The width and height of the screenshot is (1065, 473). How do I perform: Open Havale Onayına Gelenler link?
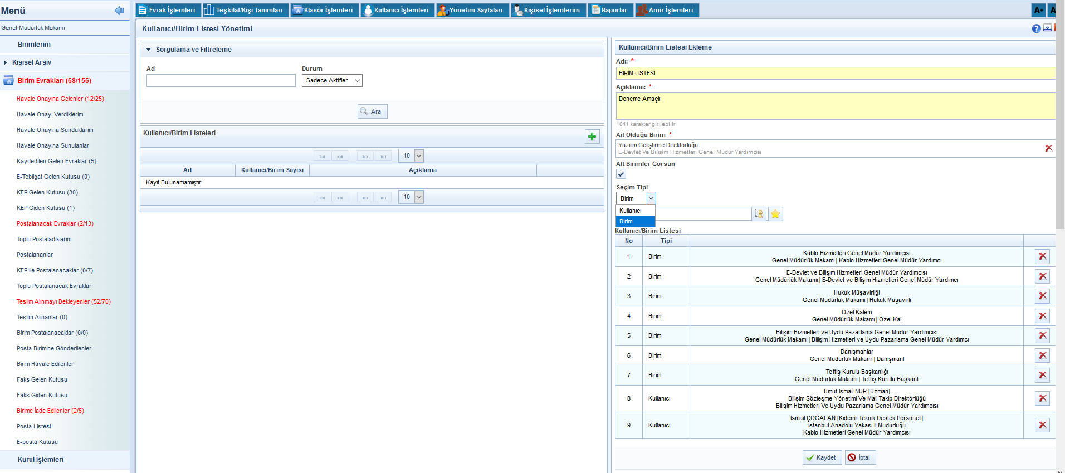60,99
